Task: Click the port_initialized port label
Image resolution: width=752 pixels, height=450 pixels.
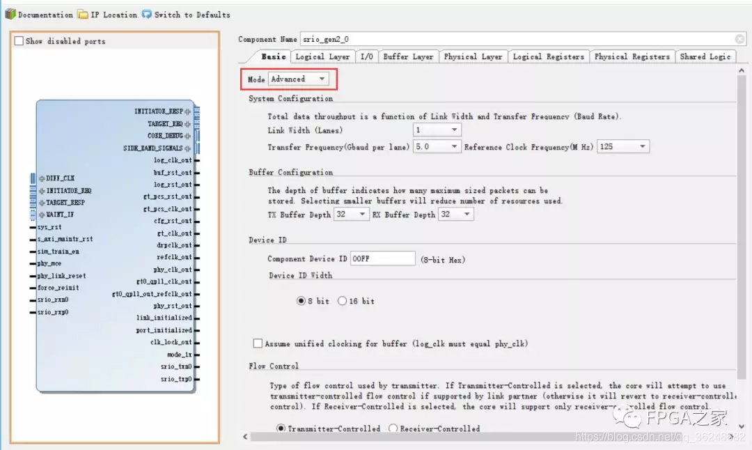Action: click(164, 331)
